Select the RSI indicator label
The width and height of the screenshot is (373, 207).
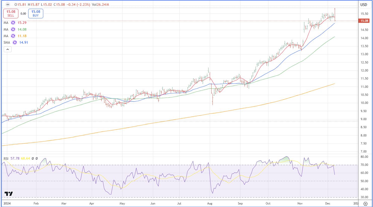pos(6,158)
